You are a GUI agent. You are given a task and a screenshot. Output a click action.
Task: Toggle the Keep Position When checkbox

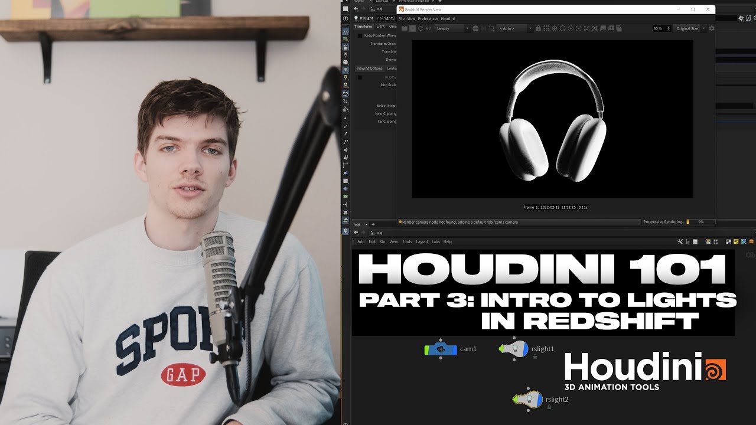[360, 35]
